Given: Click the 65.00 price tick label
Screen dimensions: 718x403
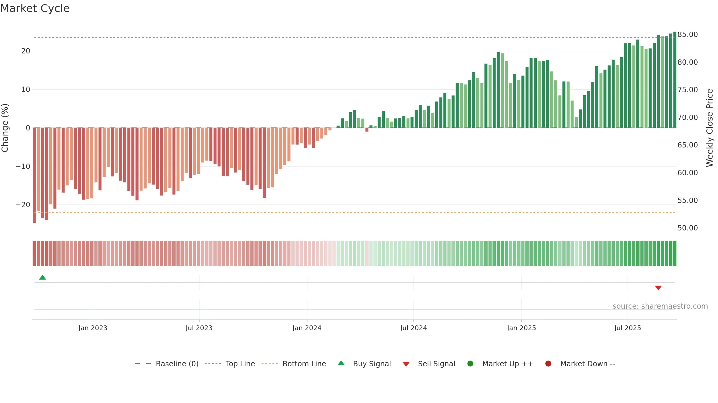Looking at the screenshot, I should (687, 145).
